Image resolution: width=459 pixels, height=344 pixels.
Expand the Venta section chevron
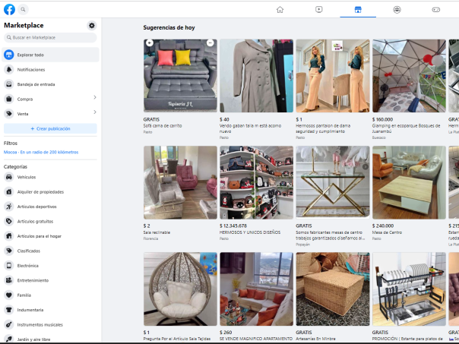(94, 113)
